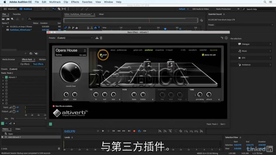Click the Search Help field
The height and width of the screenshot is (155, 276).
click(x=259, y=9)
